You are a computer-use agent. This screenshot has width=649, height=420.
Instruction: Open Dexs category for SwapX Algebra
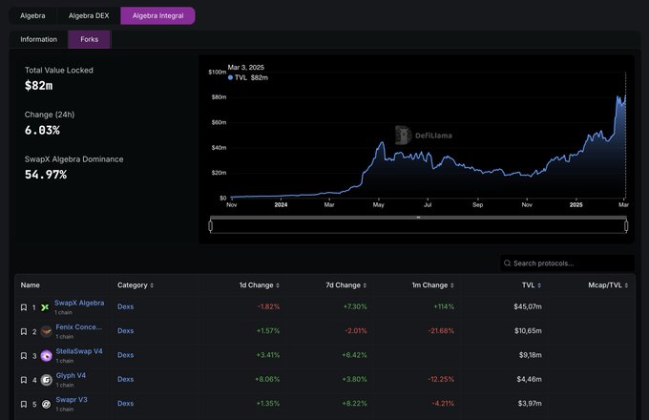click(x=125, y=306)
